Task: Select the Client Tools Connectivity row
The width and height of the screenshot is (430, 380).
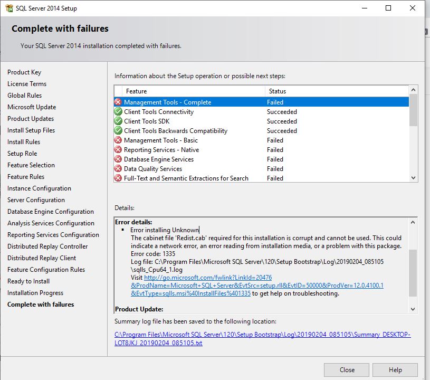Action: point(261,112)
